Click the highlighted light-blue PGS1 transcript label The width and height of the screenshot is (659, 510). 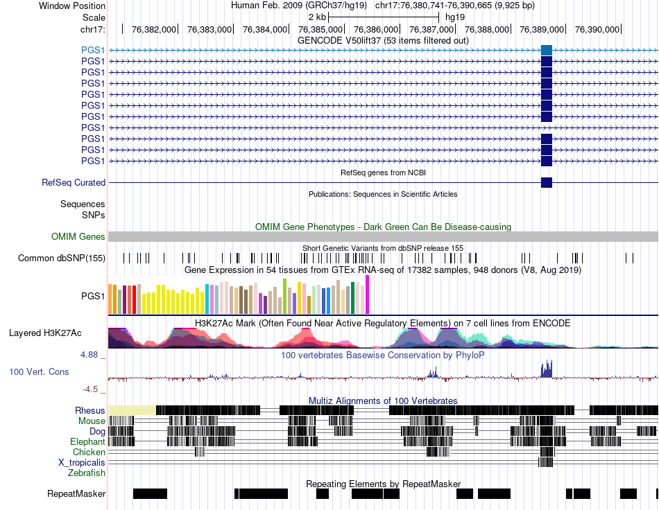(x=93, y=50)
